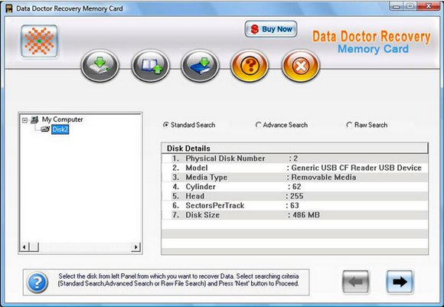Click the tree panel left scroll arrow

(x=24, y=247)
